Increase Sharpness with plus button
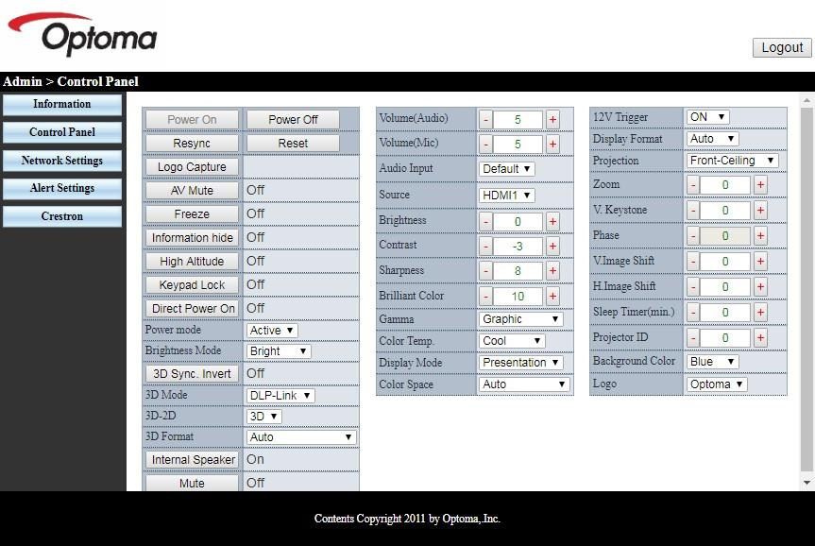Screen dimensions: 815x546 point(552,272)
